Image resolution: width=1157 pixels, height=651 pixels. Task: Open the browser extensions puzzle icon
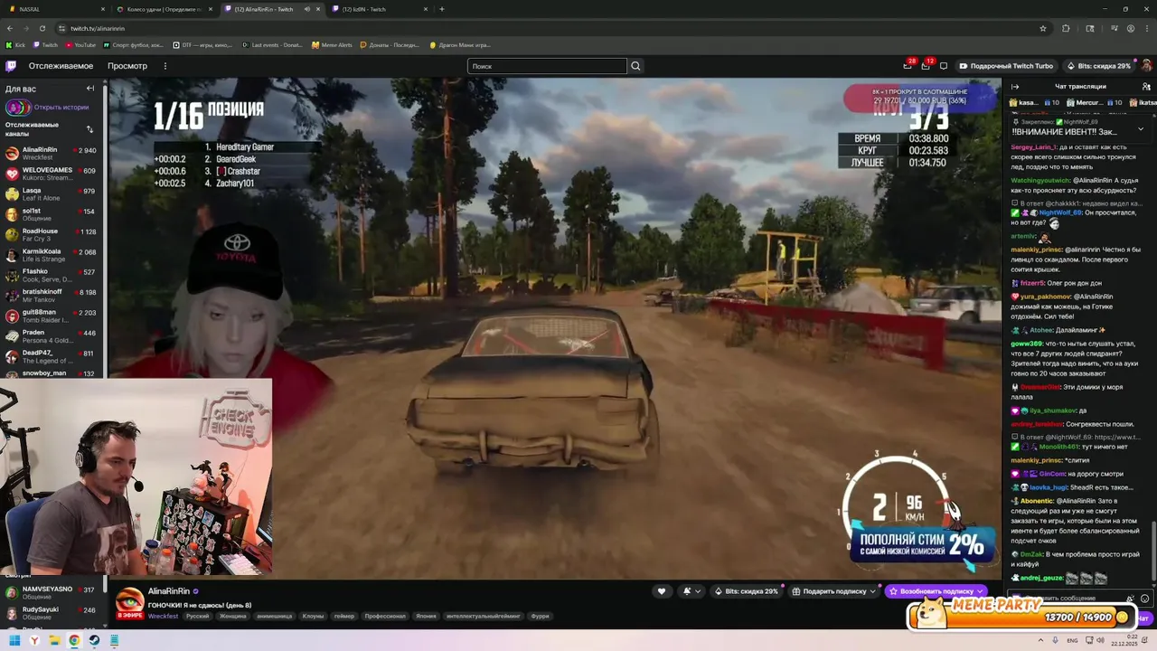point(1066,28)
